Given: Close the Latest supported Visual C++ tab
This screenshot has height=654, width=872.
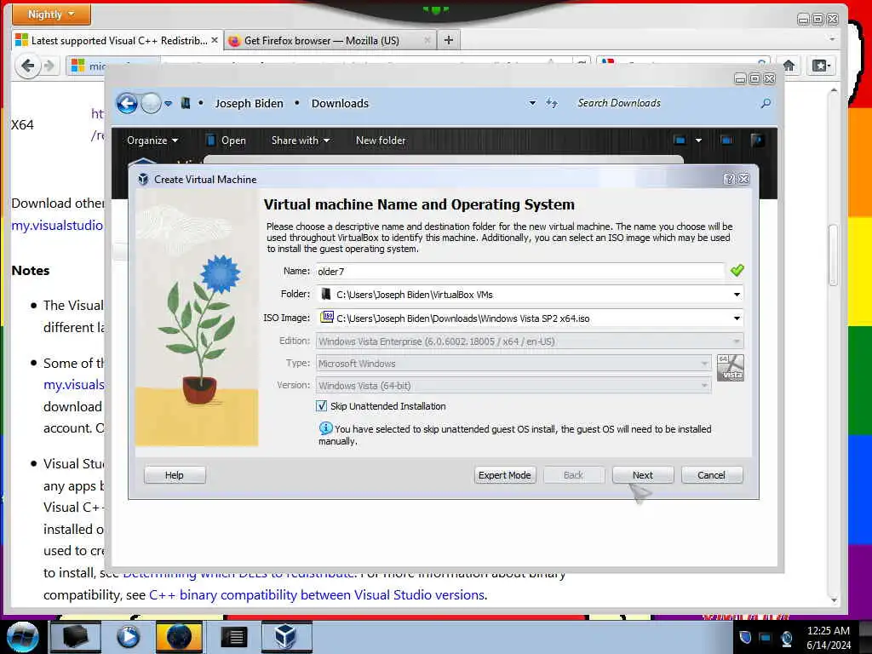Looking at the screenshot, I should tap(215, 40).
